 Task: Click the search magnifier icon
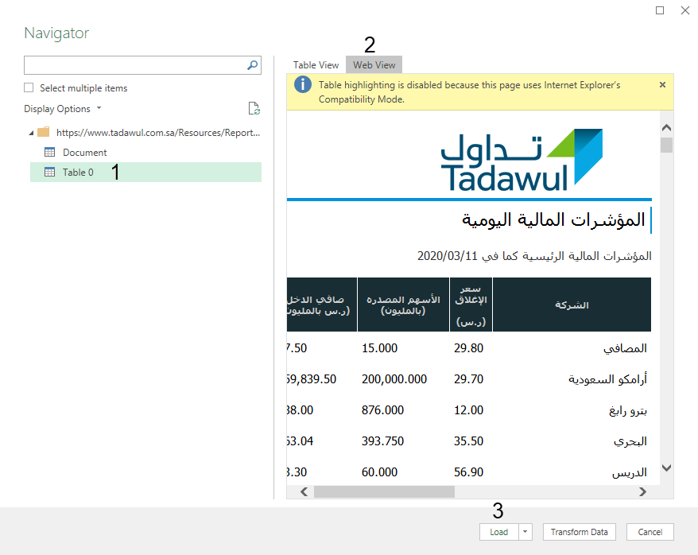click(x=252, y=65)
